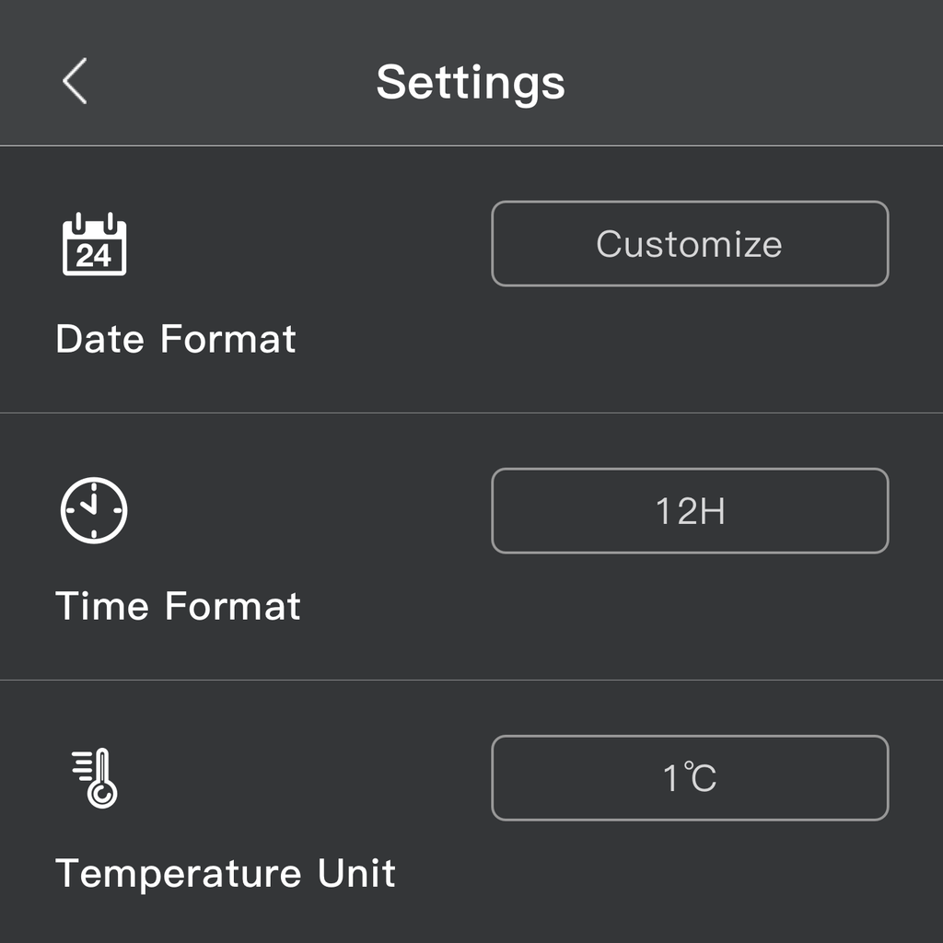The width and height of the screenshot is (943, 943).
Task: Go back using the left arrow
Action: pos(75,81)
